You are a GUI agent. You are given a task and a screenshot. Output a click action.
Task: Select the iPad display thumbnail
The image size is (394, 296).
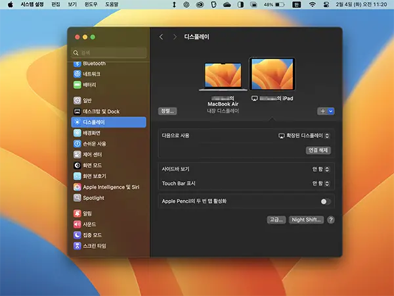click(273, 74)
